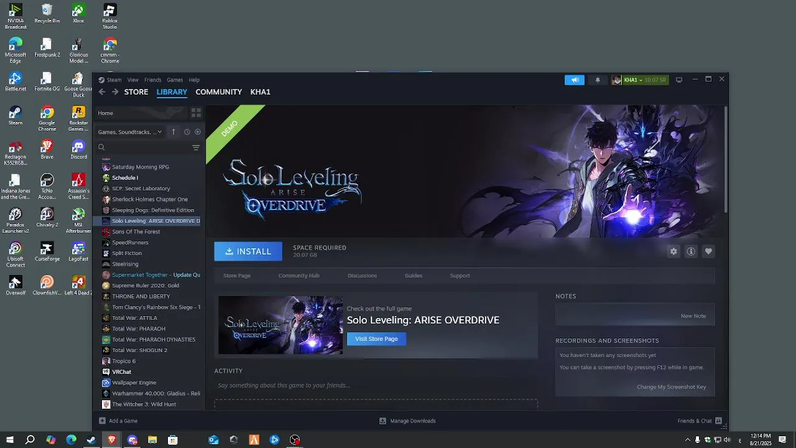Click Steam page vertical scrollbar
796x448 pixels.
(725, 160)
